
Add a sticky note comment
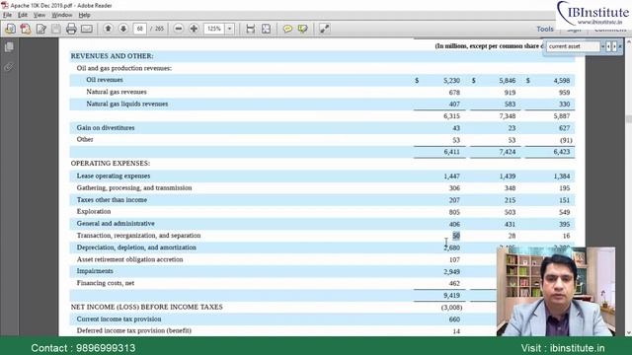[x=287, y=29]
